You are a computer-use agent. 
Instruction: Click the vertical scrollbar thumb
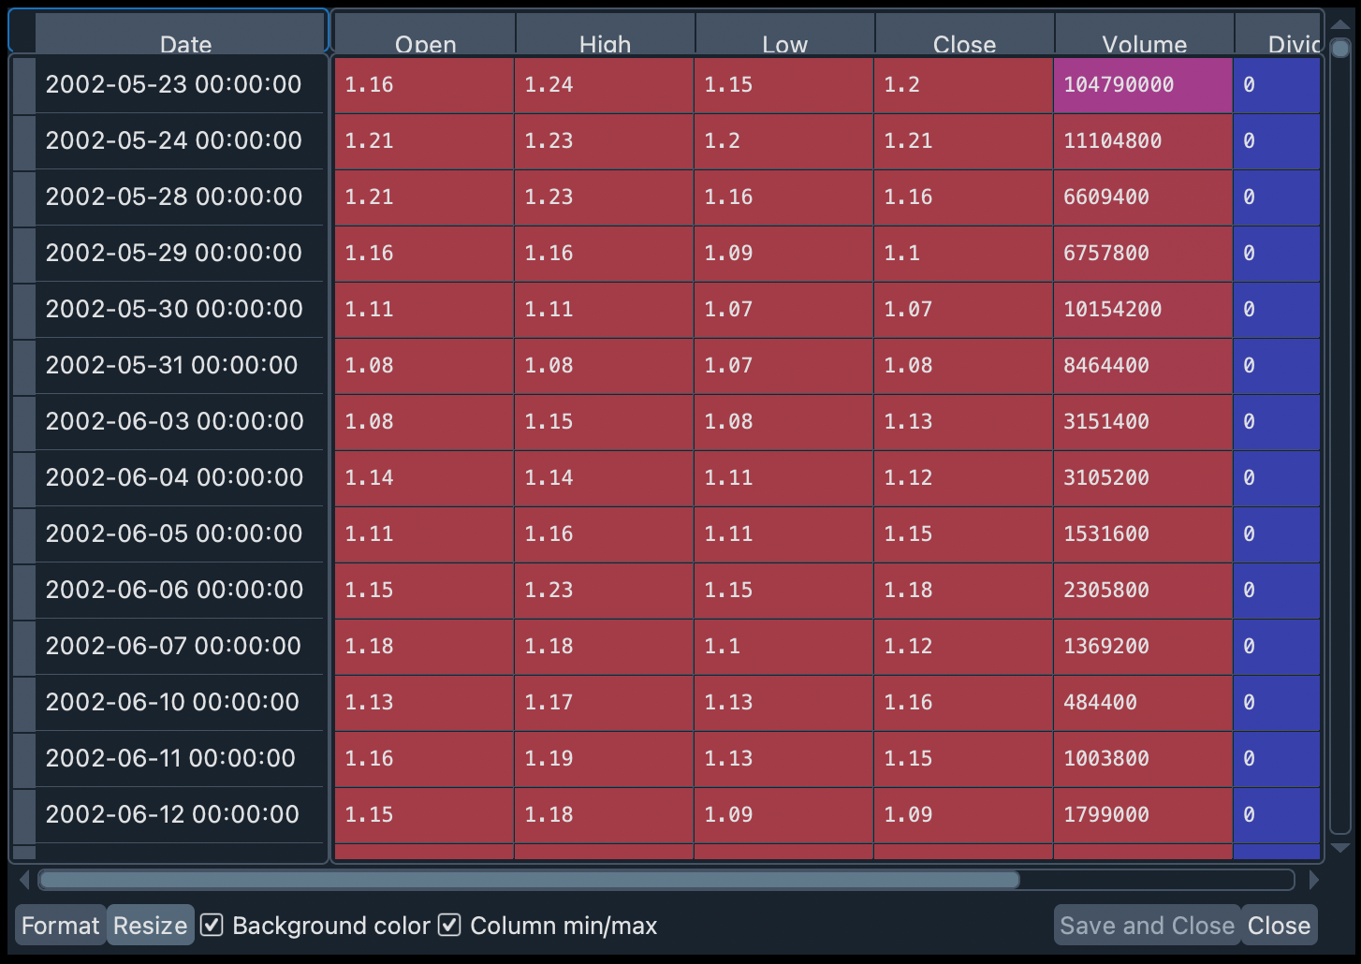1340,49
